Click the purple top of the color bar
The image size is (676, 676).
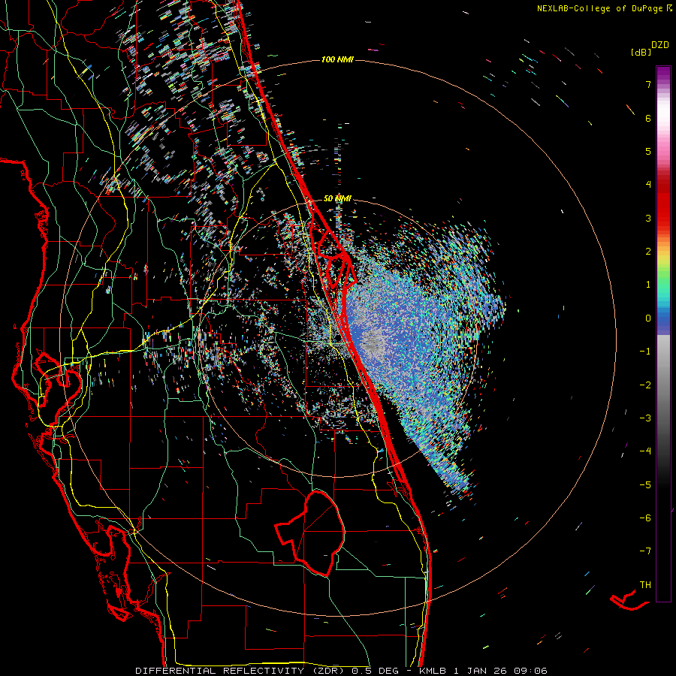coord(663,74)
